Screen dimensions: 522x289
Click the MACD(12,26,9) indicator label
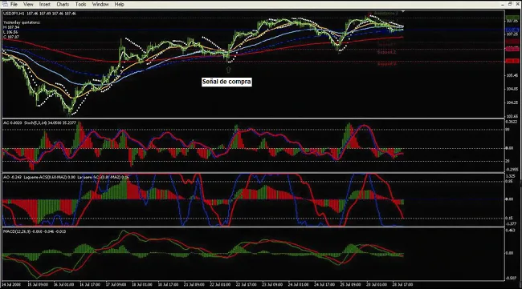(35, 231)
